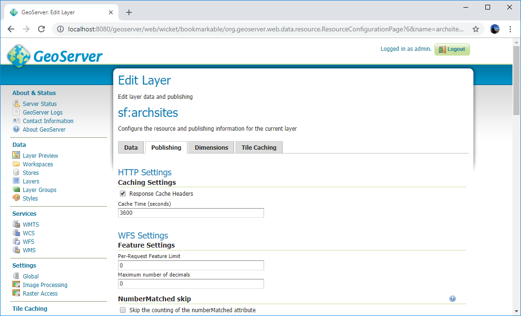Image resolution: width=521 pixels, height=316 pixels.
Task: Click the NumberMatched skip help icon
Action: tap(452, 298)
